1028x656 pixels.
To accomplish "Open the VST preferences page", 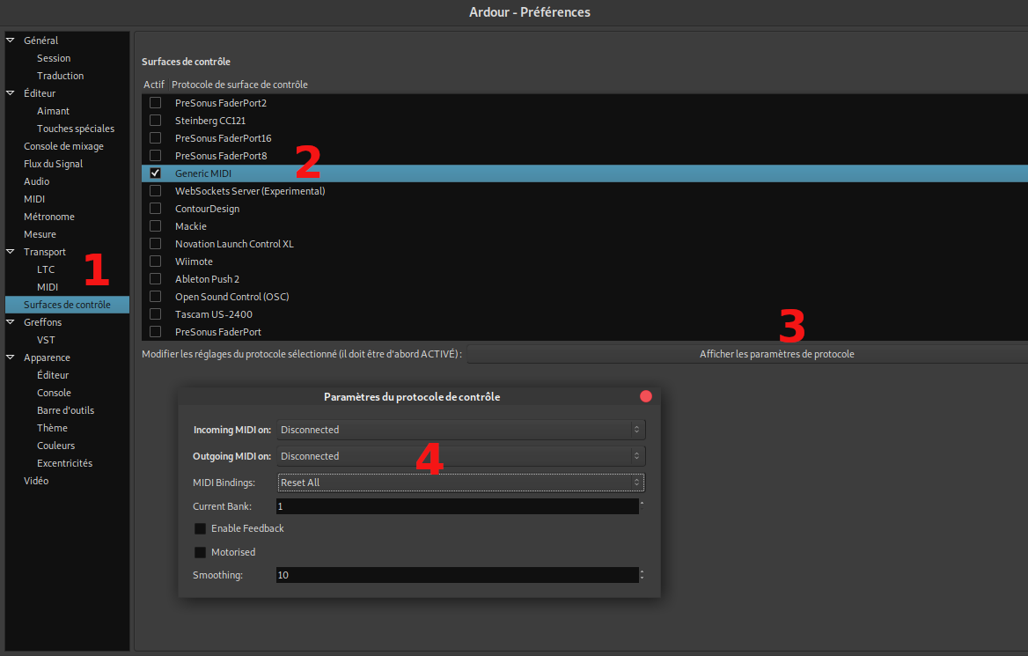I will coord(46,340).
